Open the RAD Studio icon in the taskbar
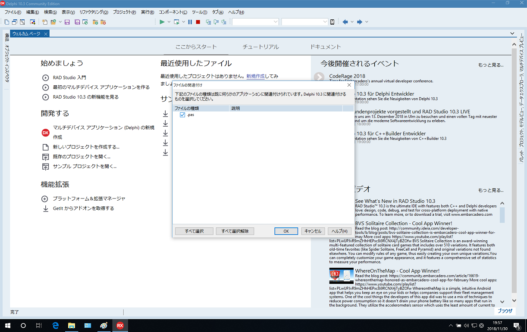 [120, 325]
